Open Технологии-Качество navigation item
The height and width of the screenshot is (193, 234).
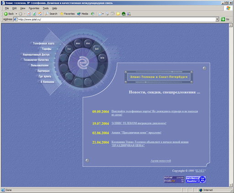[x=36, y=60]
